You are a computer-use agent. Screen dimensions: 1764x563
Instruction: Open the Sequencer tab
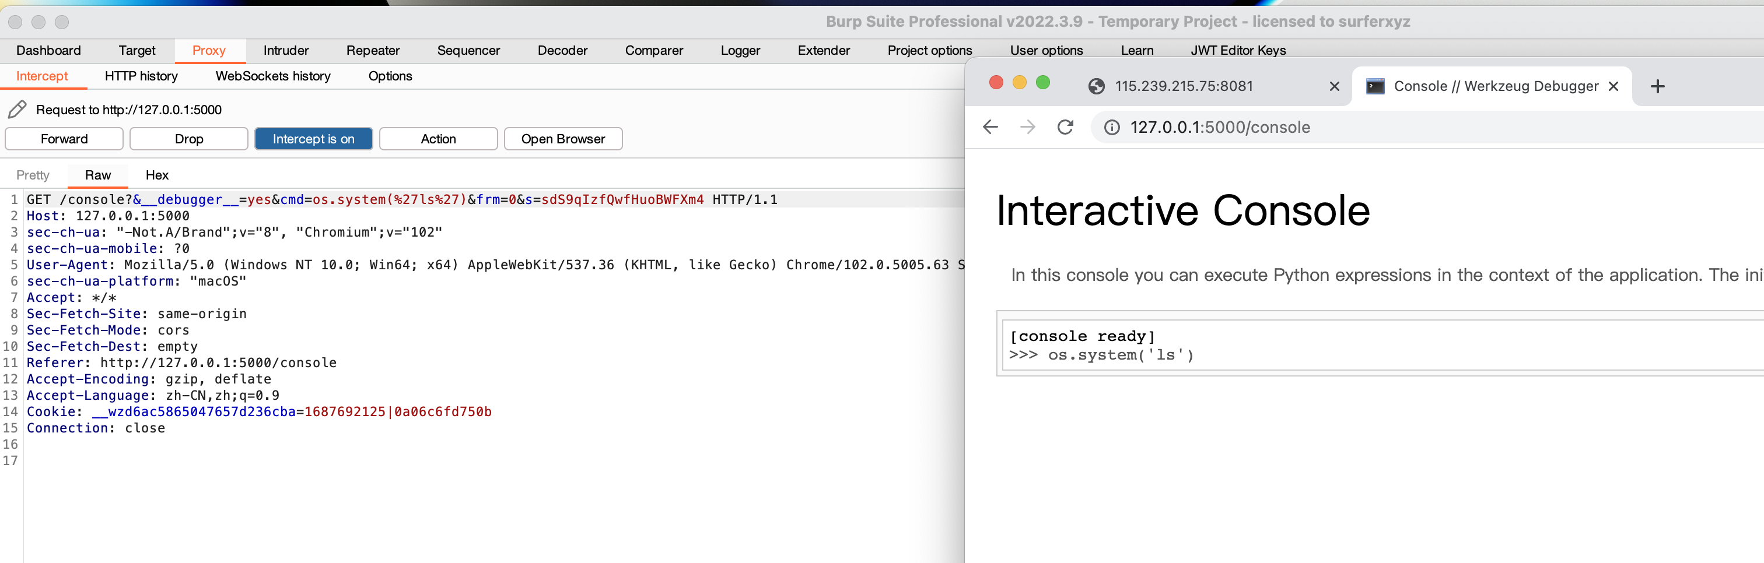click(x=469, y=51)
